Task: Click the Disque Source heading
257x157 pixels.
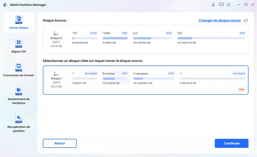Action: (x=55, y=21)
